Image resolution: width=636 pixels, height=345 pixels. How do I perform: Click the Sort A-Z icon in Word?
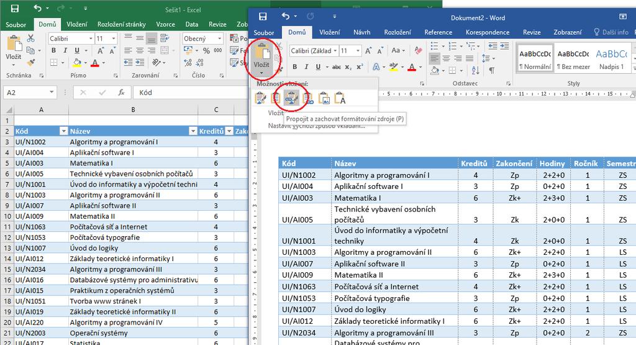point(475,70)
